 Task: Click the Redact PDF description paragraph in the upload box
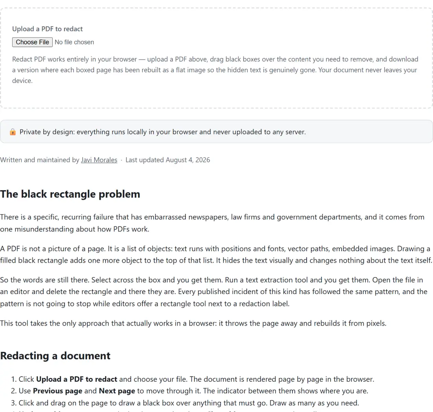pos(215,70)
